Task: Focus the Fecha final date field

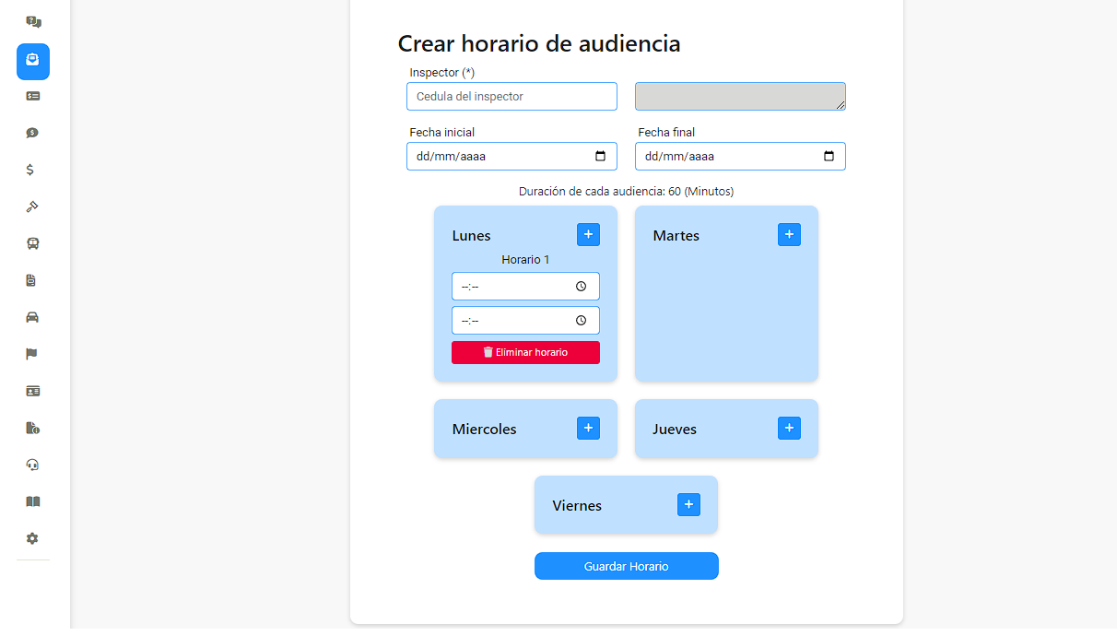Action: point(740,157)
